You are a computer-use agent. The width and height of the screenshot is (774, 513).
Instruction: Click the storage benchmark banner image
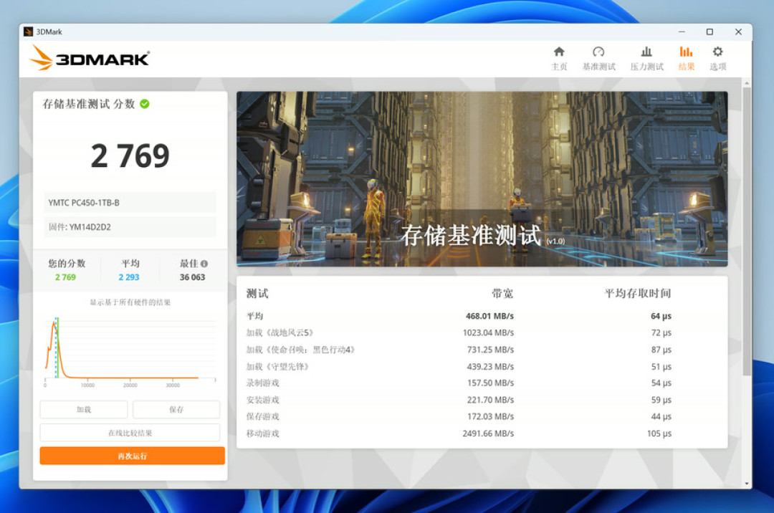482,179
